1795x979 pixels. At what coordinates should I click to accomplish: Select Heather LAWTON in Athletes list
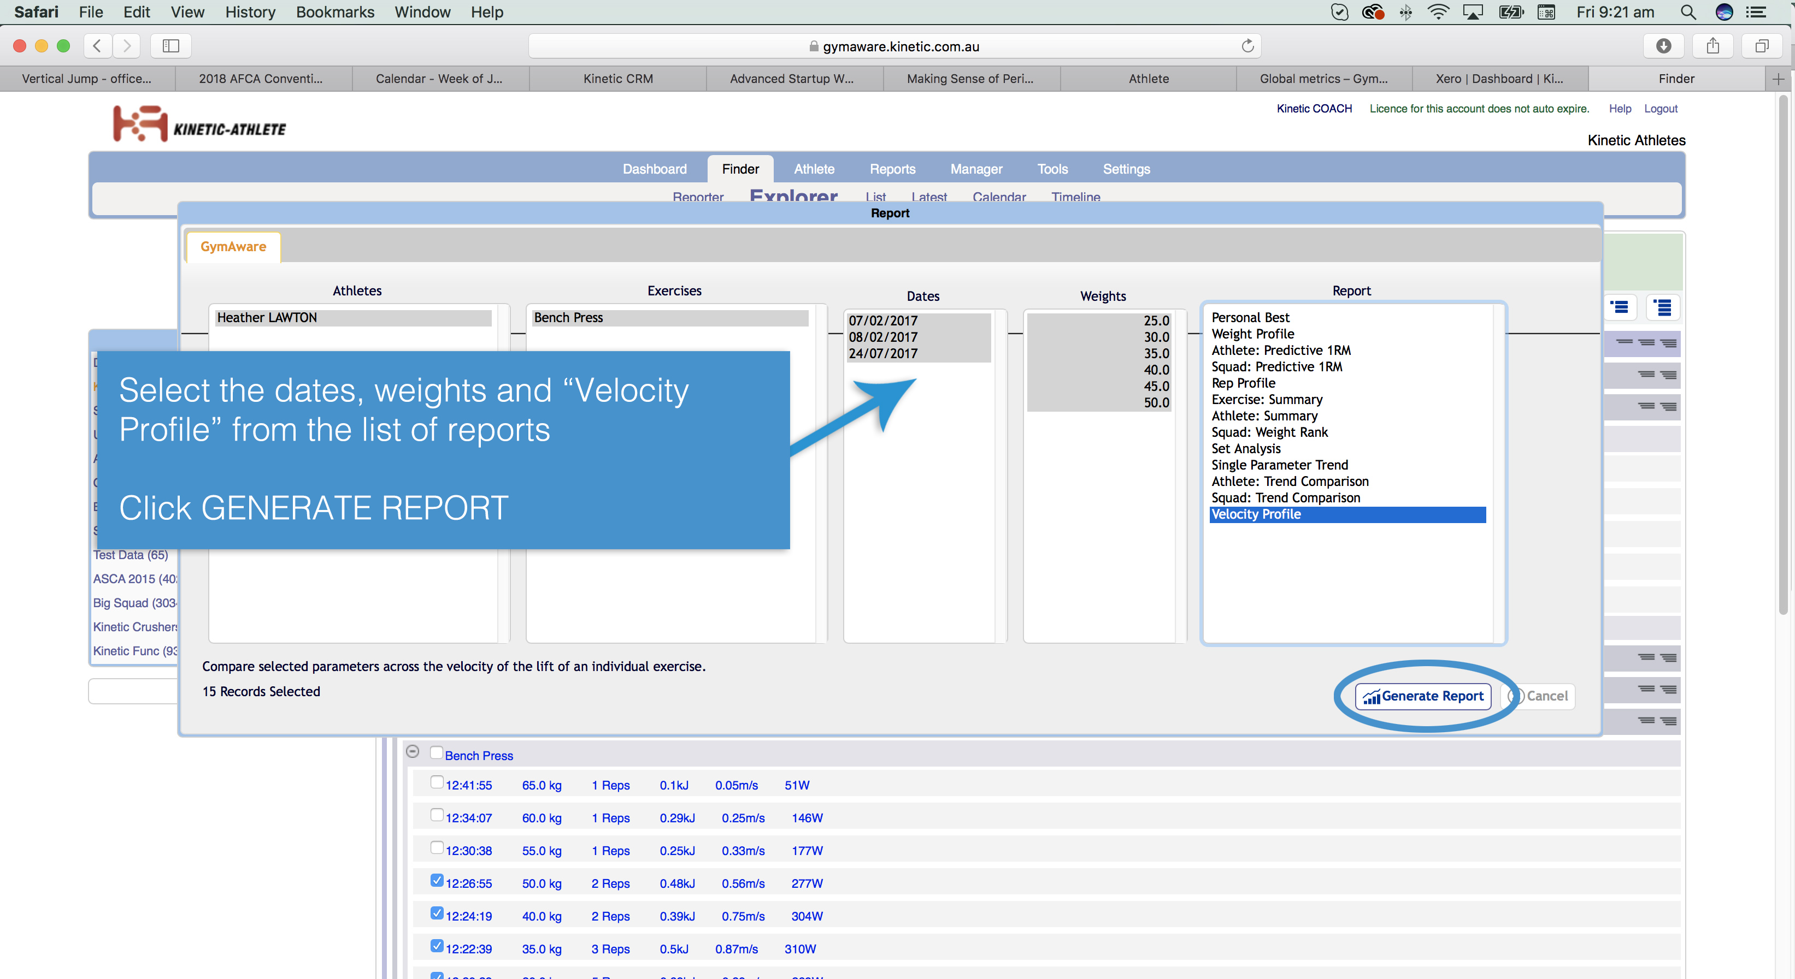coord(354,318)
